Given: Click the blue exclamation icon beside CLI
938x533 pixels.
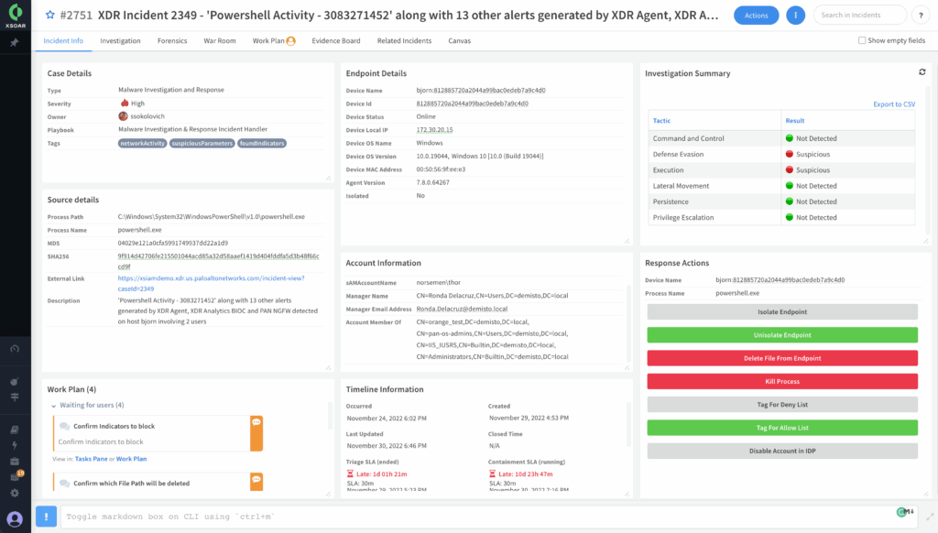Looking at the screenshot, I should 46,517.
